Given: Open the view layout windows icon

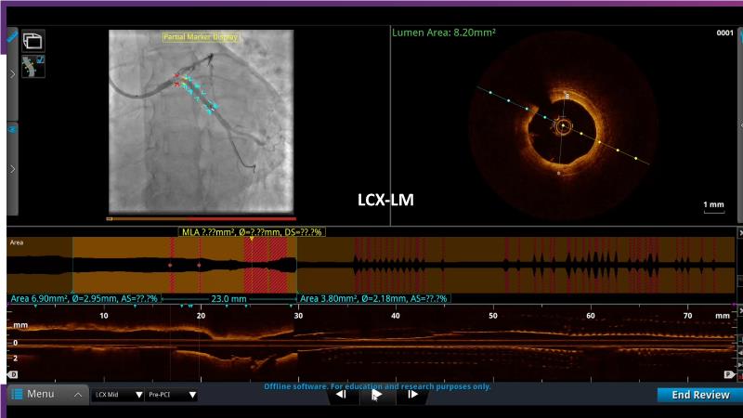Looking at the screenshot, I should coord(33,40).
